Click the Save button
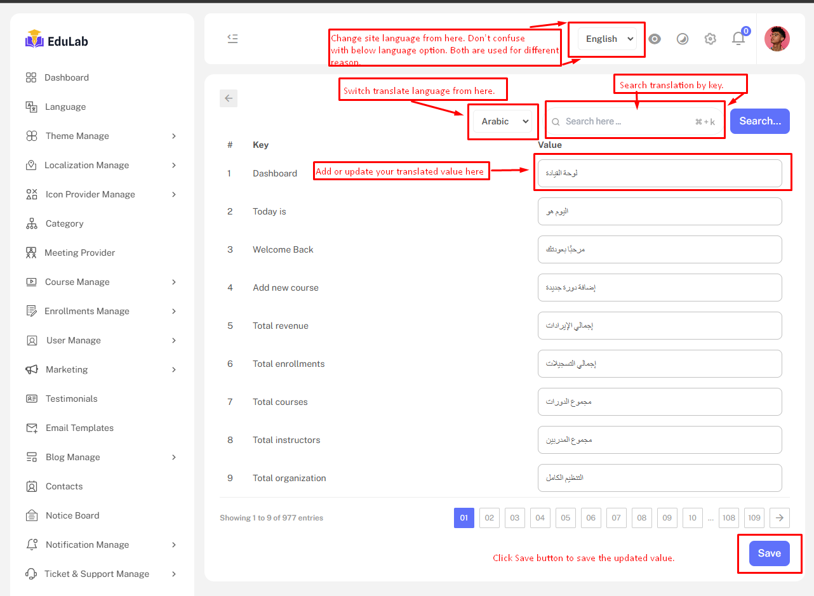The width and height of the screenshot is (814, 596). coord(769,553)
